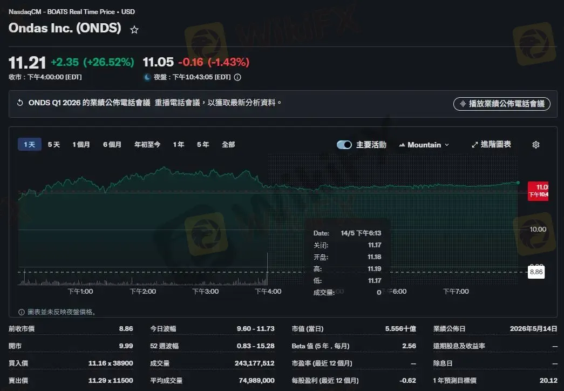The image size is (564, 391).
Task: Click the +2.35 (+26.52%) change text
Action: pyautogui.click(x=92, y=62)
